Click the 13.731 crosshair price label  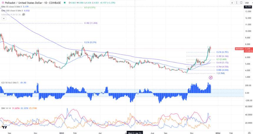click(x=248, y=6)
